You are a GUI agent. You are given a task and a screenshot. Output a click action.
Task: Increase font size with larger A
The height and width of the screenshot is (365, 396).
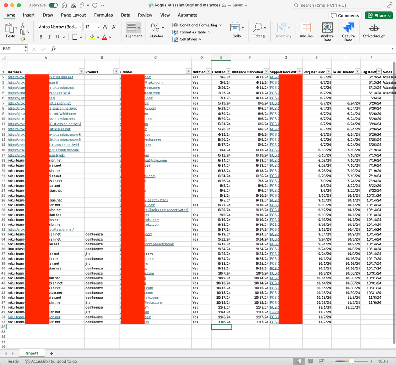(105, 27)
